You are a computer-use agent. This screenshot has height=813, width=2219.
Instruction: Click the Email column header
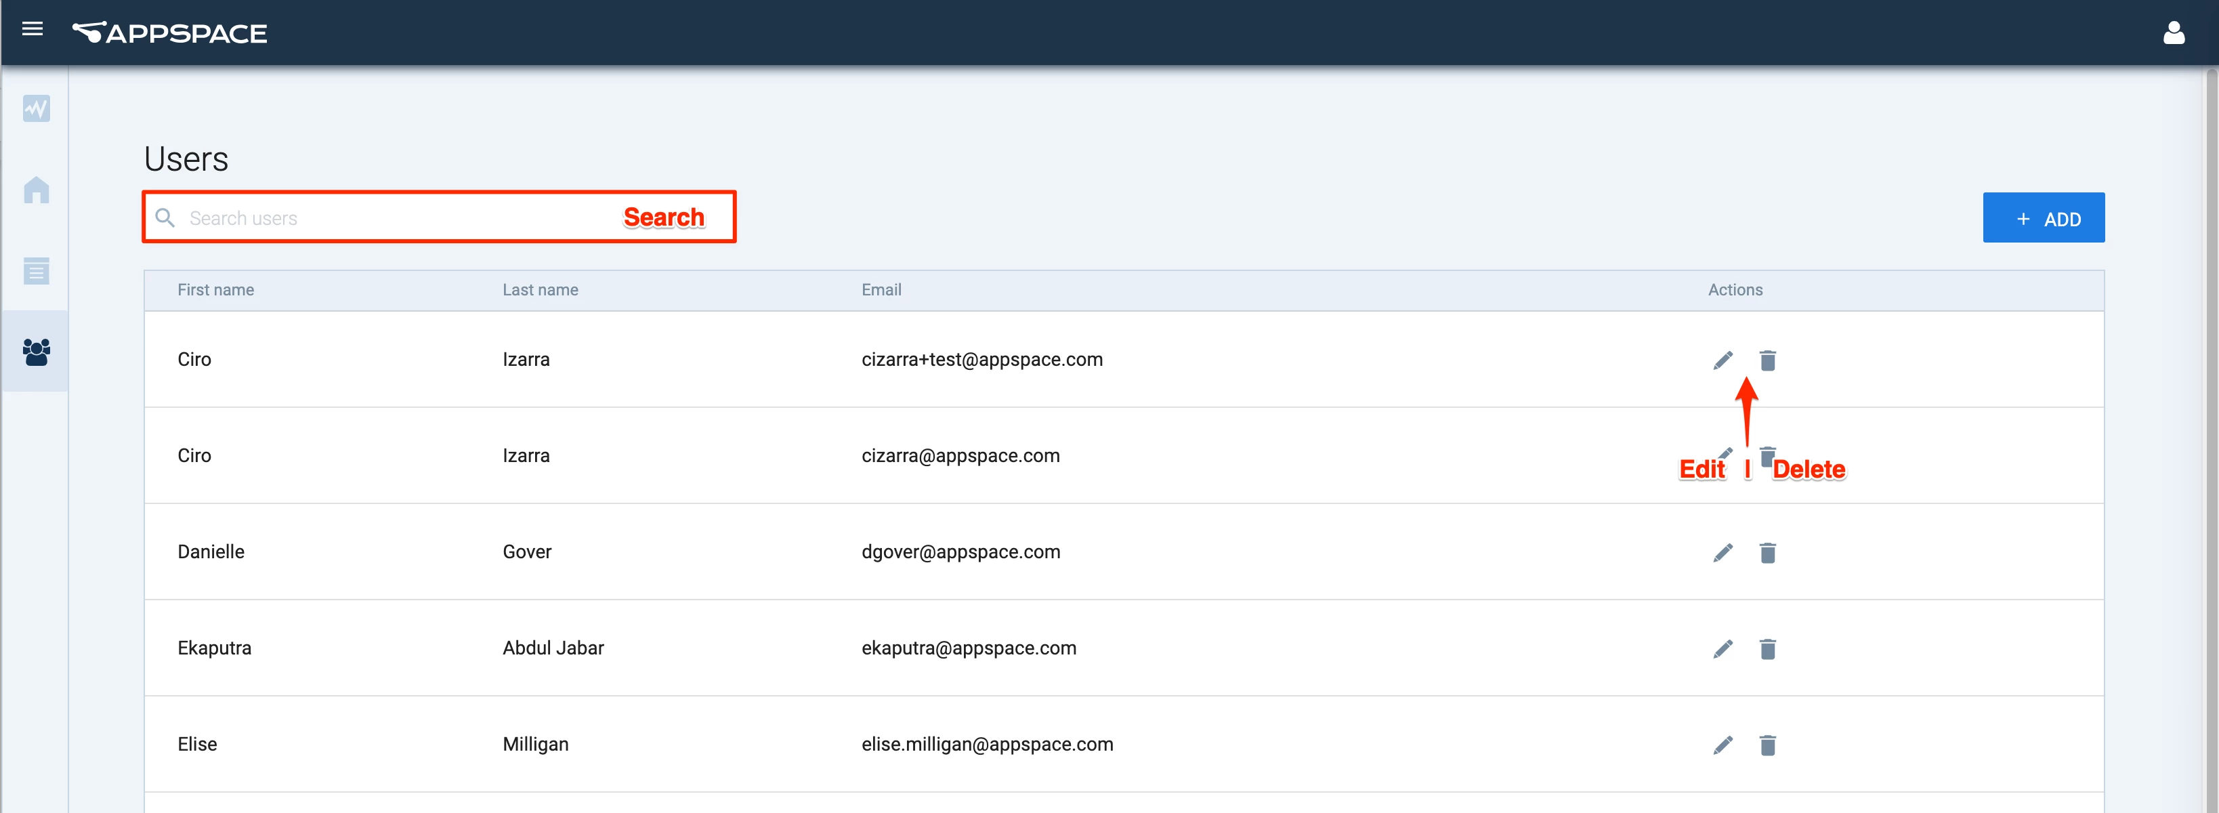tap(881, 290)
